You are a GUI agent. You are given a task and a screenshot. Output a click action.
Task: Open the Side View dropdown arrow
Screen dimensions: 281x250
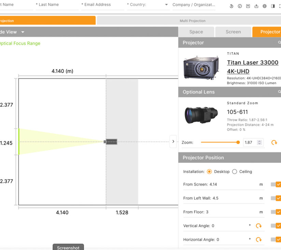click(x=23, y=32)
